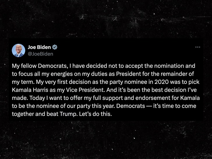Click the blue verified checkmark badge
The image size is (212, 159).
click(x=55, y=47)
